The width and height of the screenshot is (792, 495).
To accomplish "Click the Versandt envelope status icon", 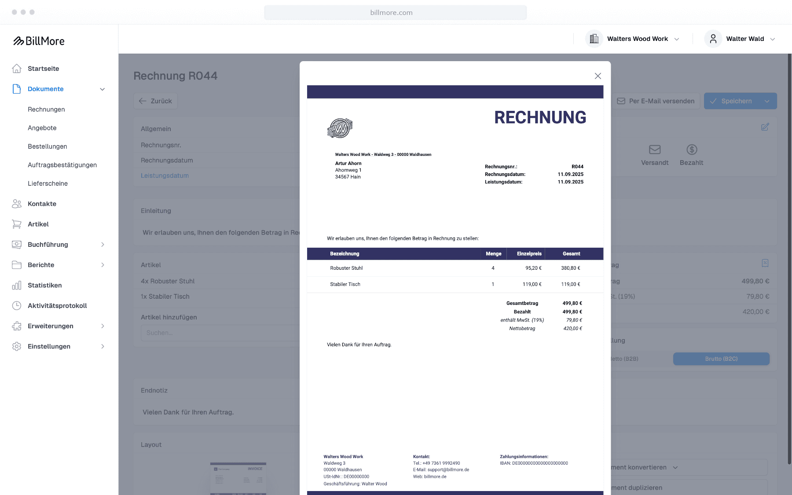I will pos(655,150).
